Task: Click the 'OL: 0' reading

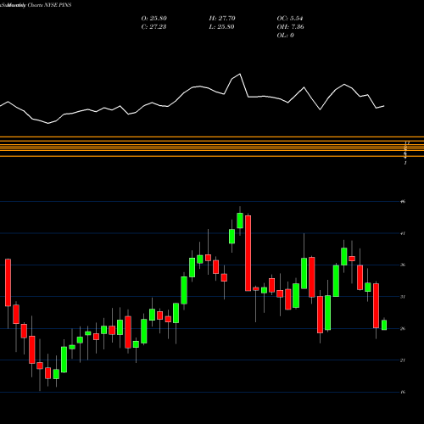Action: 285,36
